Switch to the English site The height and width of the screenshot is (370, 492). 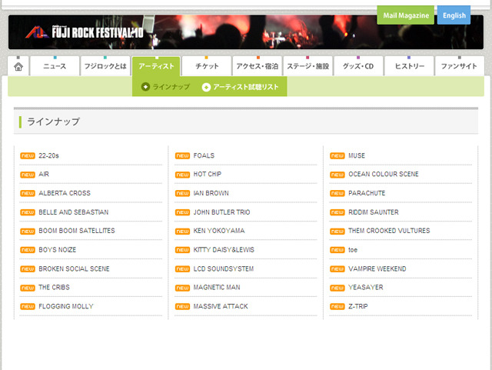454,15
